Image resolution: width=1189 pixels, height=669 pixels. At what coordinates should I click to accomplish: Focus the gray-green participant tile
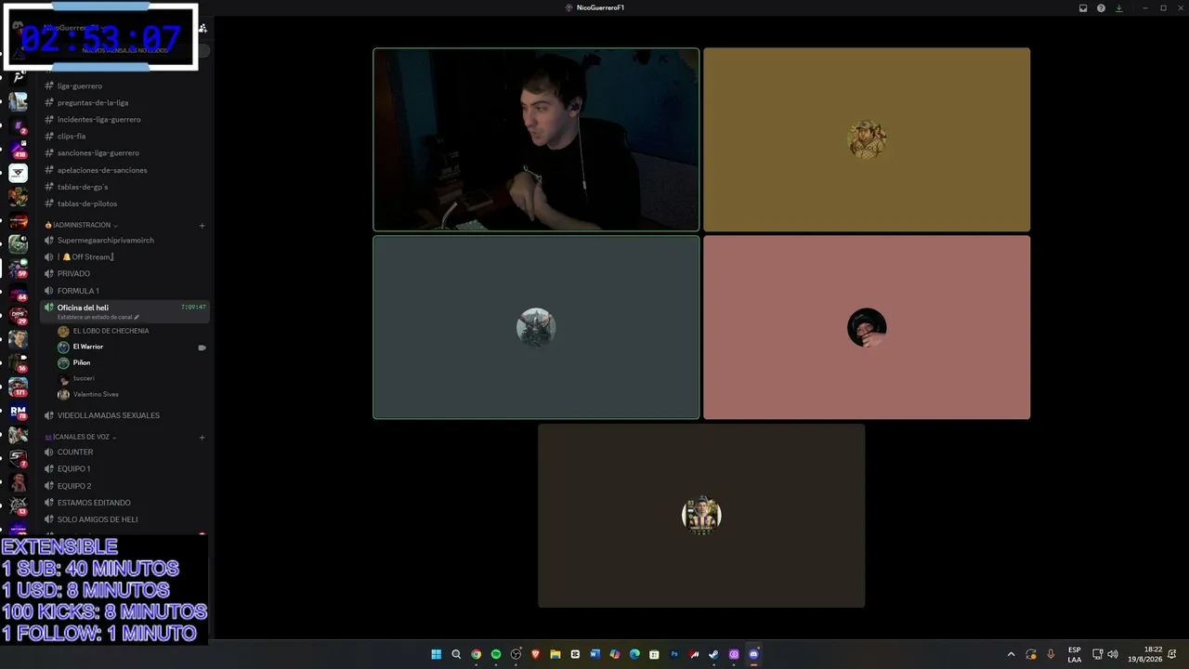click(536, 327)
